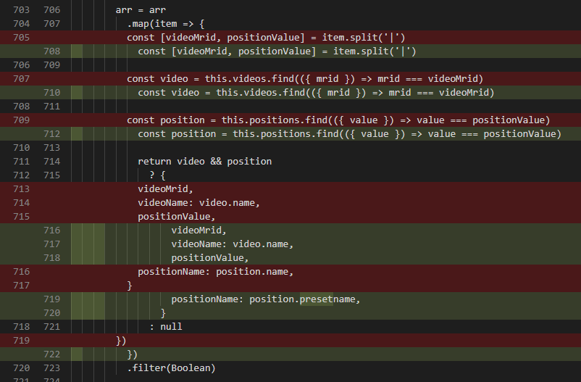Click new line number 721 in the gutter
Screen dimensions: 581x382
click(51, 327)
